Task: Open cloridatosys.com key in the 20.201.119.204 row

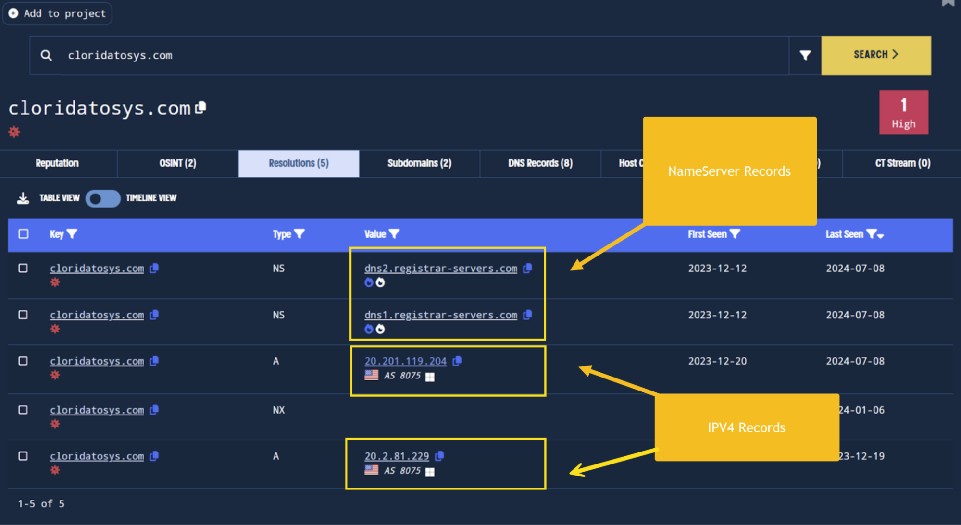Action: click(x=97, y=361)
